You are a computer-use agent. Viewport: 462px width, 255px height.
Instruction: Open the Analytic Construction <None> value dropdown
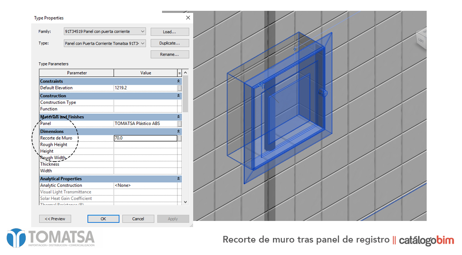[x=145, y=185]
